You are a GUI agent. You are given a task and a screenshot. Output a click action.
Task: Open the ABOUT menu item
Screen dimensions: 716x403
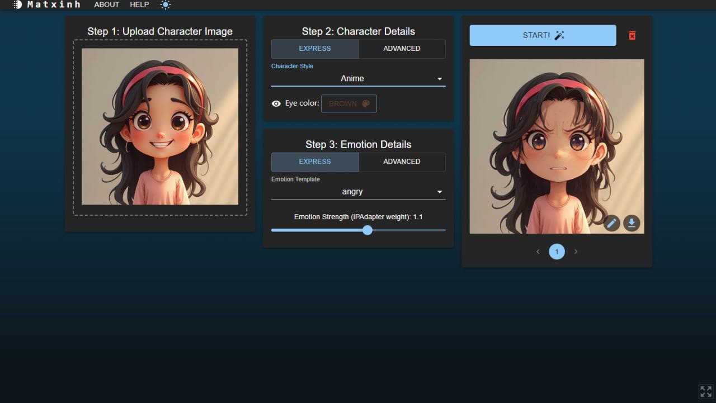click(x=106, y=4)
